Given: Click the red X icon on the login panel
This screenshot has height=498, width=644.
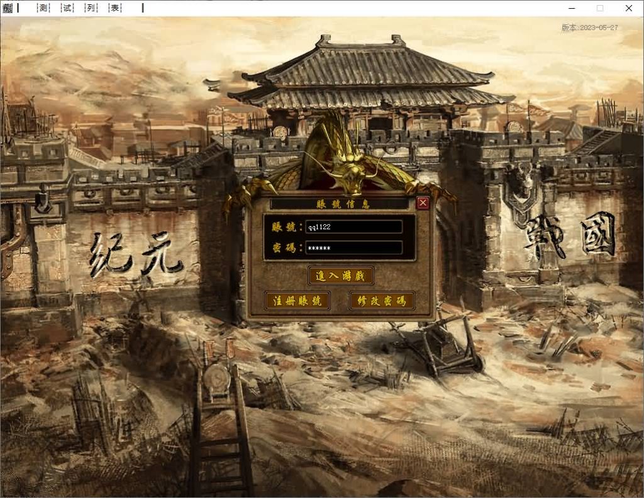Looking at the screenshot, I should point(423,202).
